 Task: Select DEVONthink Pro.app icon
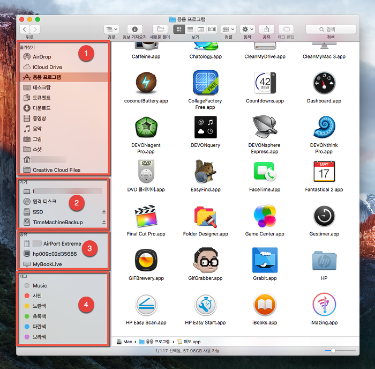click(324, 127)
